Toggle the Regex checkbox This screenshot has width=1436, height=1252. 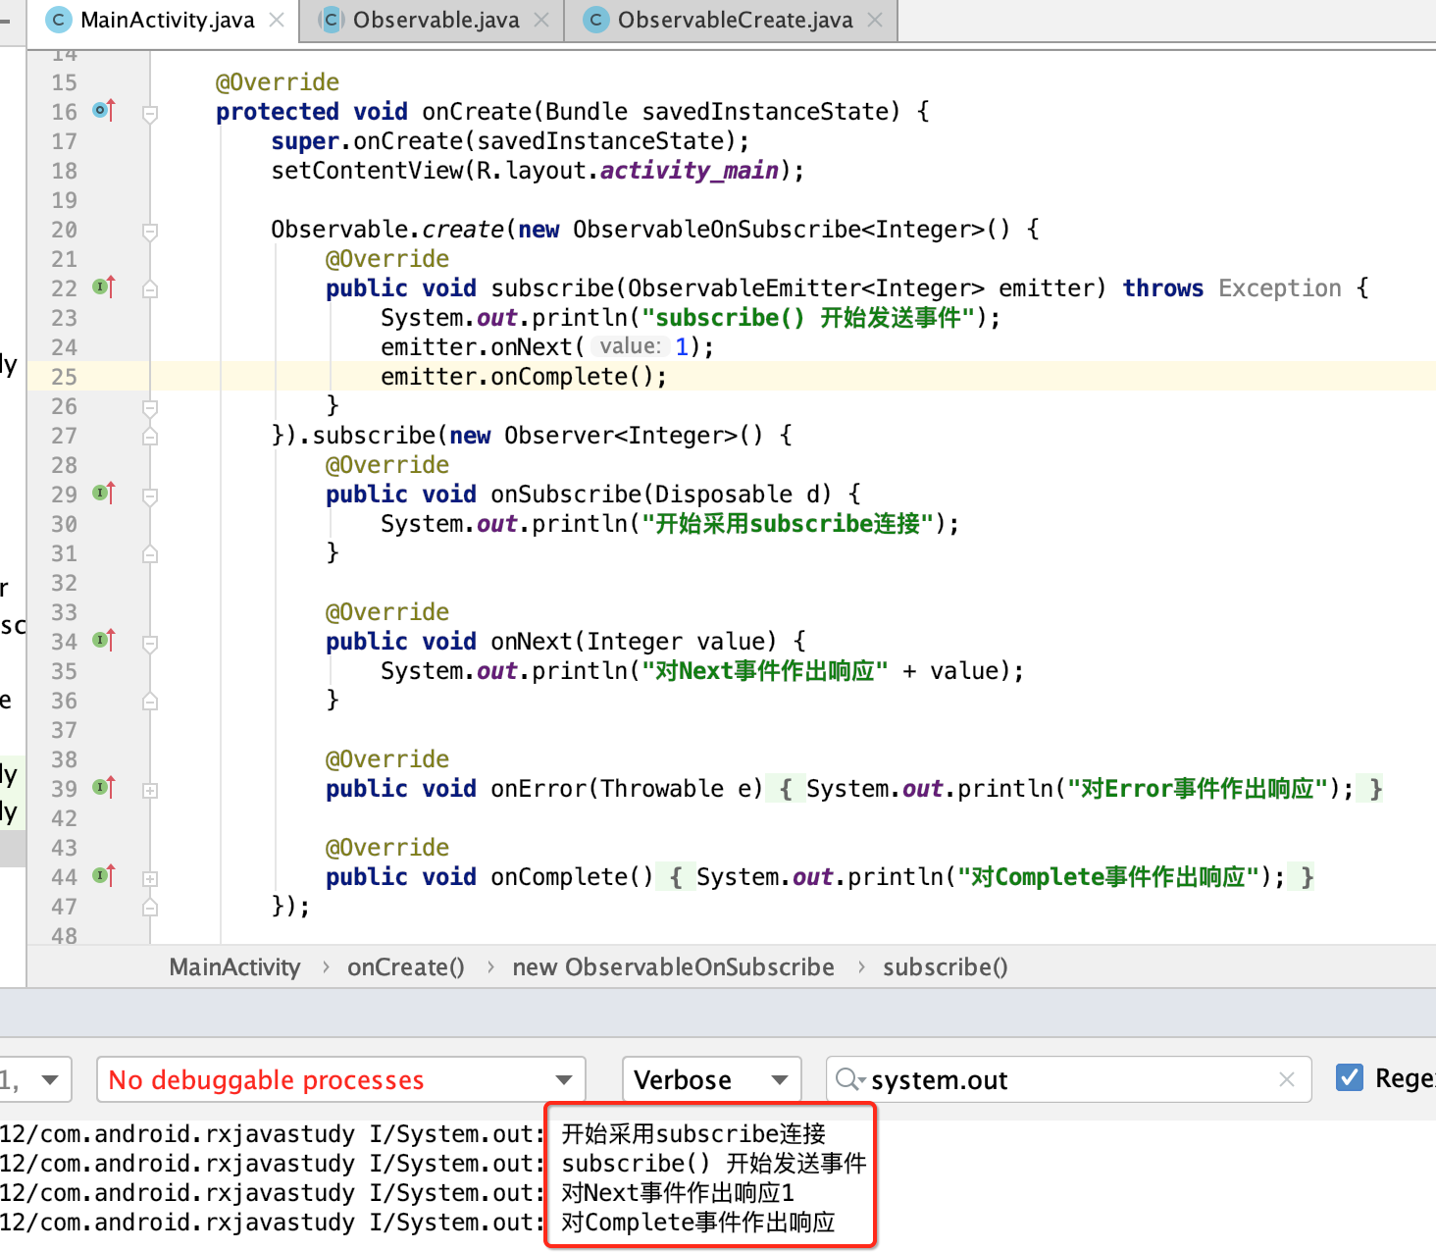click(x=1350, y=1077)
